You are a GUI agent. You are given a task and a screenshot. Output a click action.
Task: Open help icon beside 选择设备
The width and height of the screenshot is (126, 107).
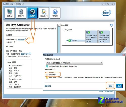point(25,39)
